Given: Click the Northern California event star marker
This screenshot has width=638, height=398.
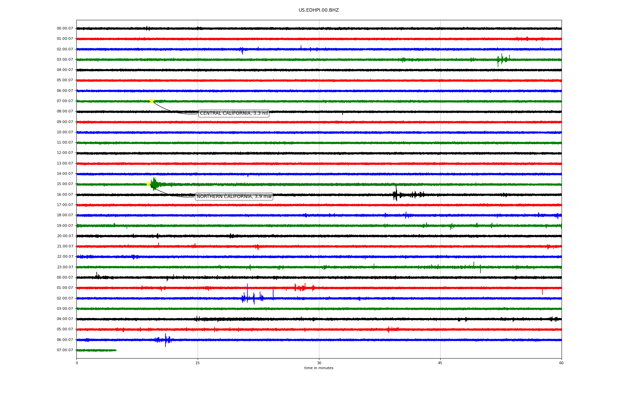Looking at the screenshot, I should coord(149,184).
